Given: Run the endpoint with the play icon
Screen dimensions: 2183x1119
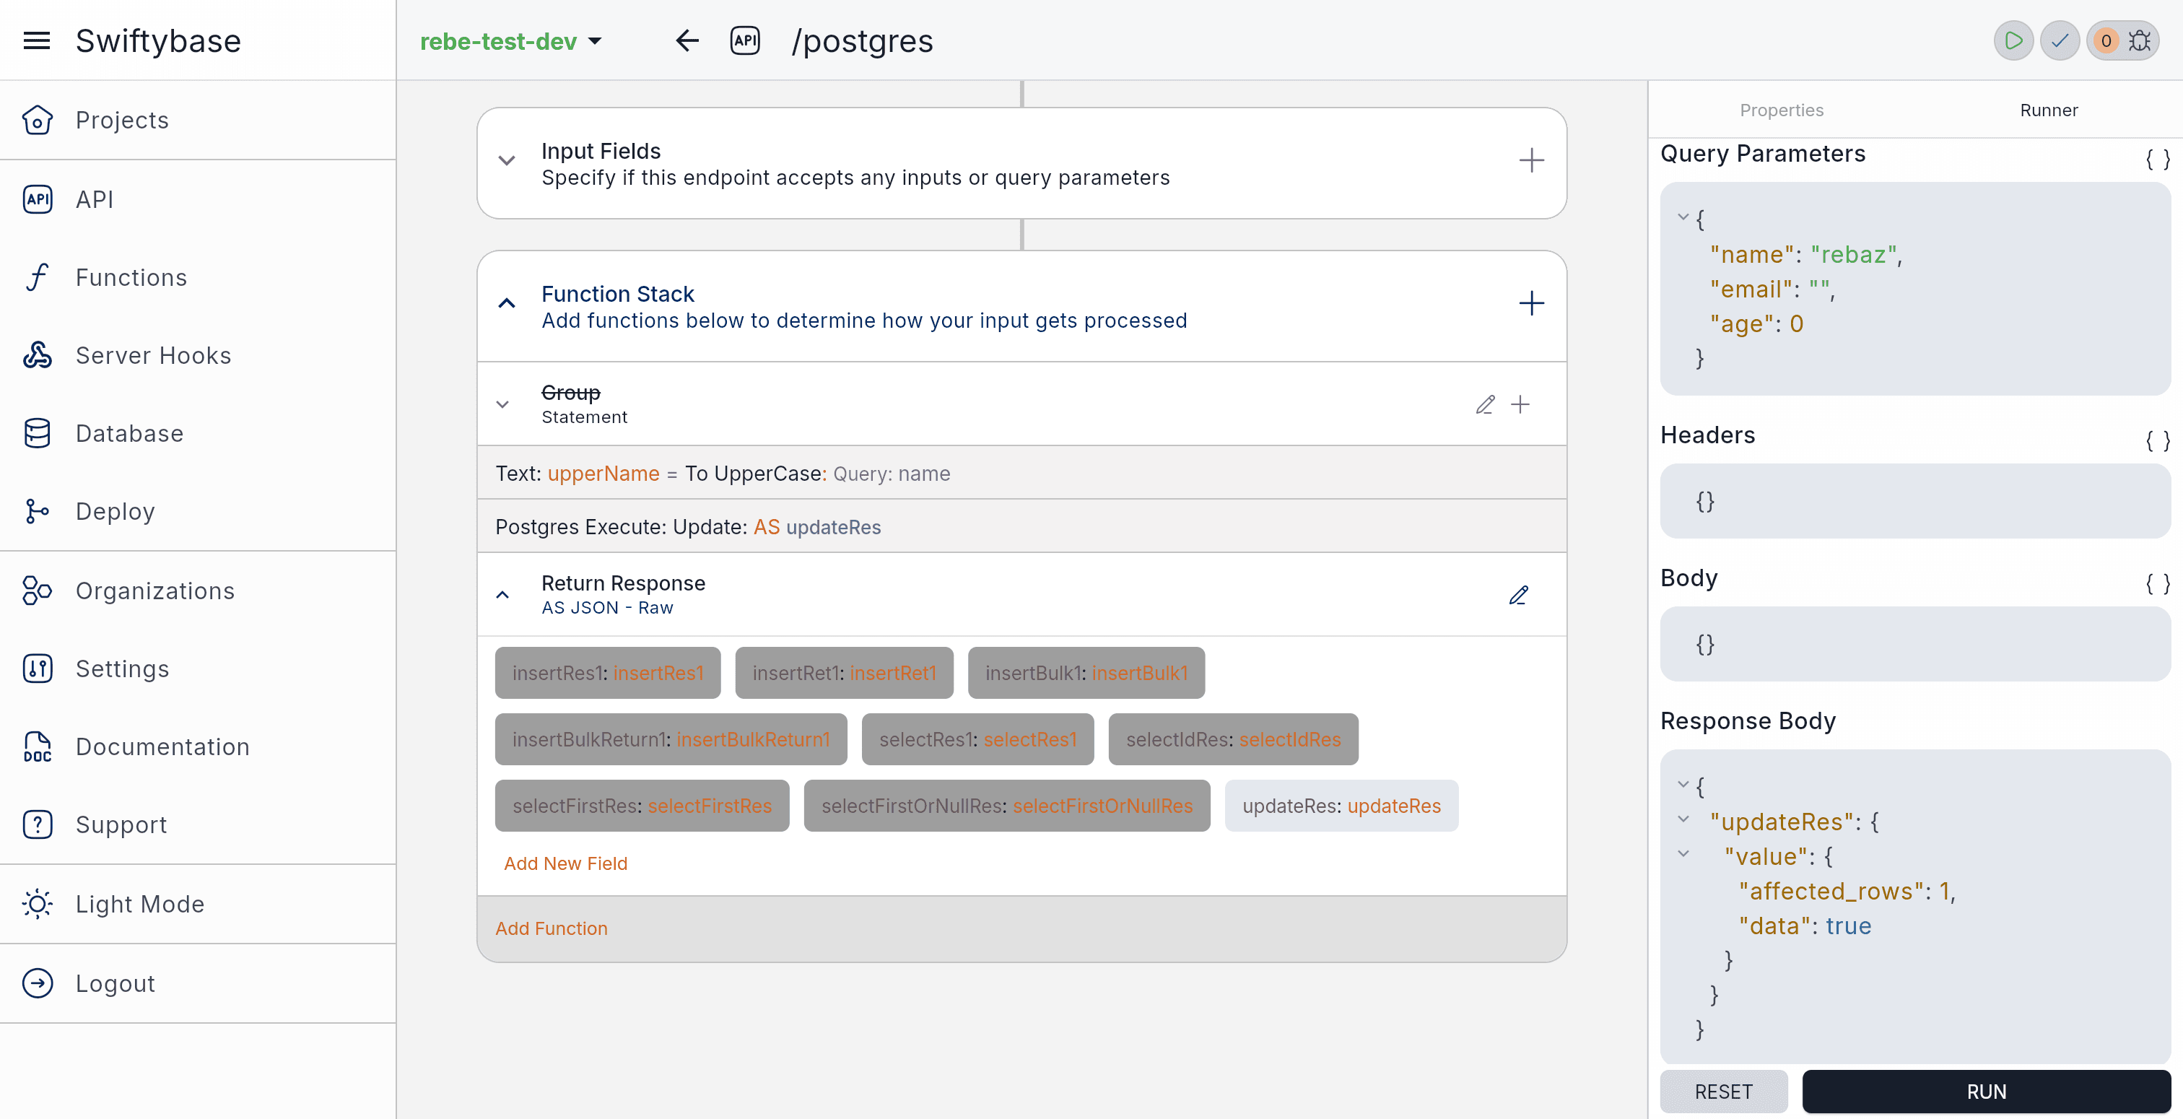Looking at the screenshot, I should 2013,40.
